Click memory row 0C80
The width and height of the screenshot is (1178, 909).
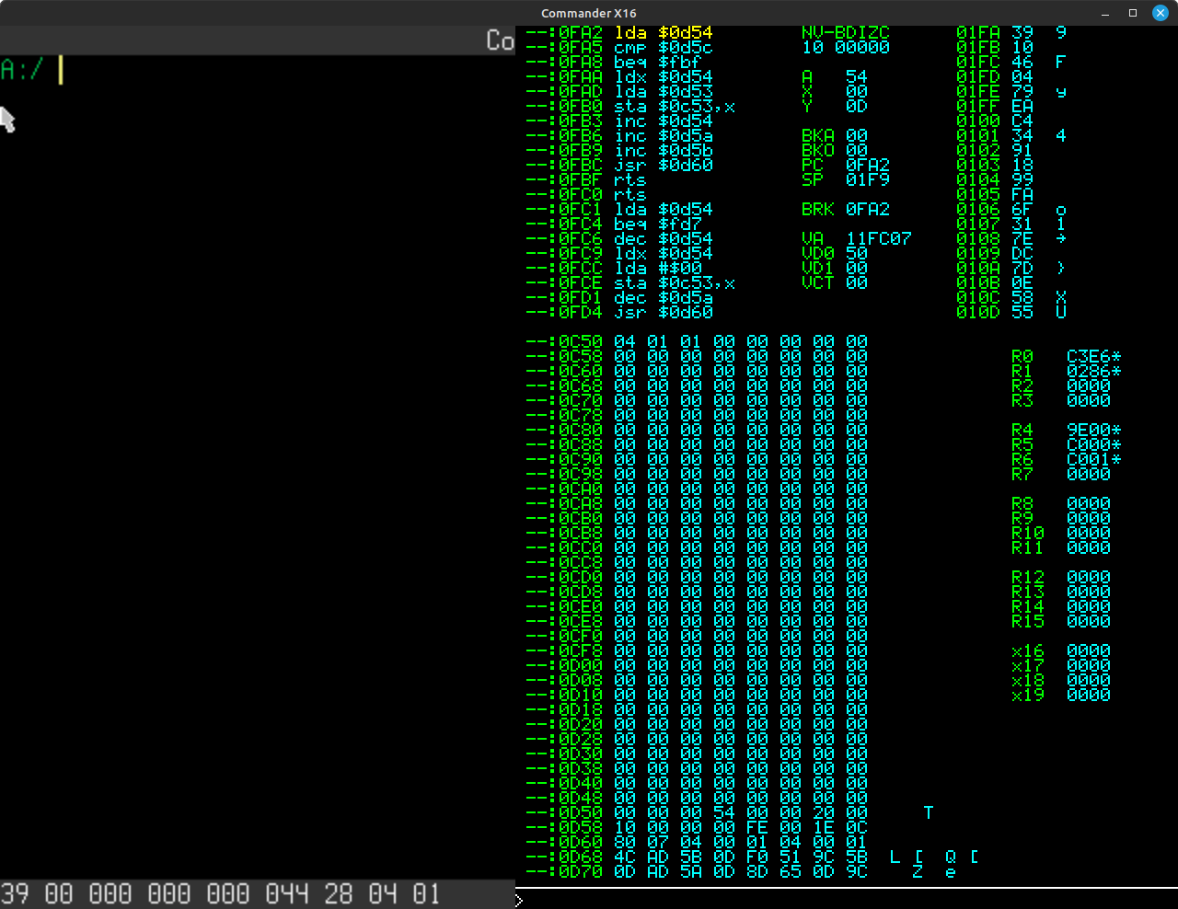tap(697, 431)
